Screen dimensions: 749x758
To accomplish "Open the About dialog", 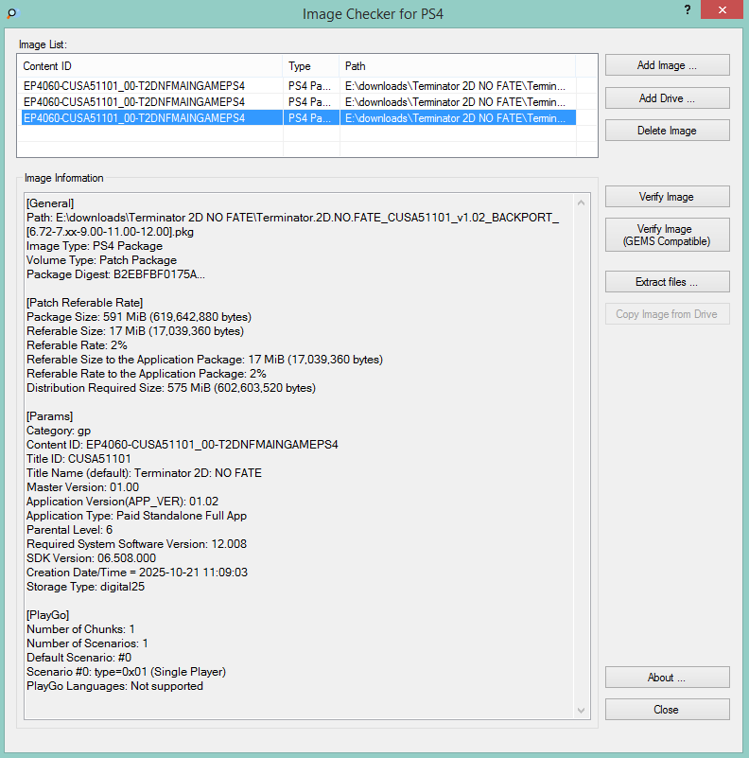I will 667,678.
